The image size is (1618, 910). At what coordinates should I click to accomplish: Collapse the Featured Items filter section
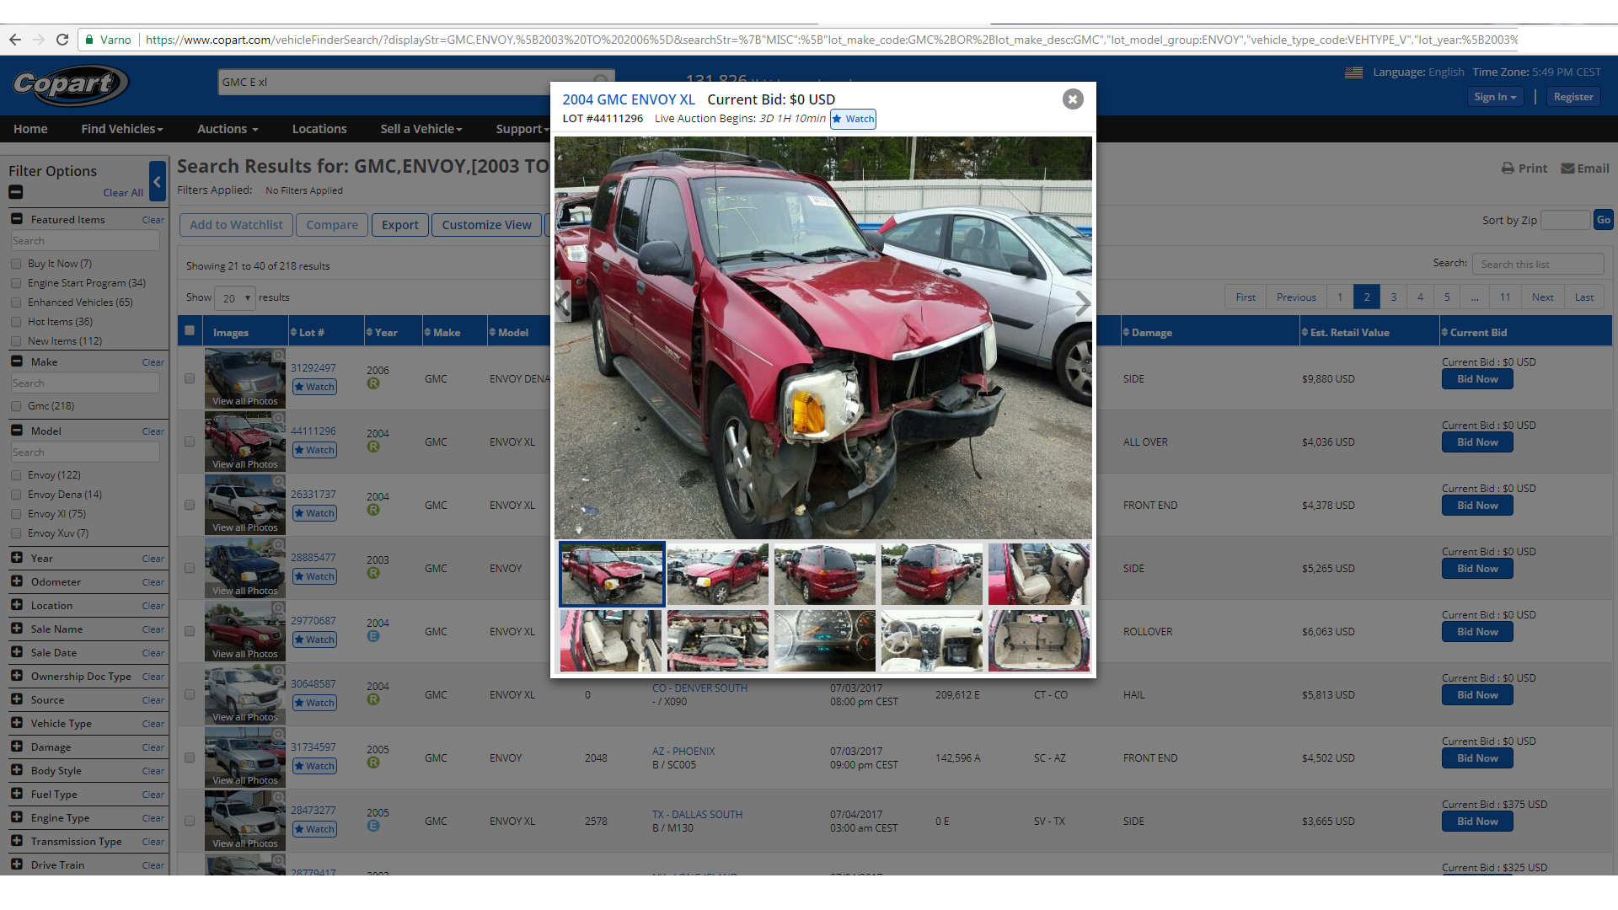(16, 219)
